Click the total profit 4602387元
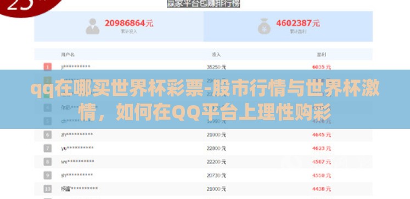The width and height of the screenshot is (410, 199). (x=298, y=23)
